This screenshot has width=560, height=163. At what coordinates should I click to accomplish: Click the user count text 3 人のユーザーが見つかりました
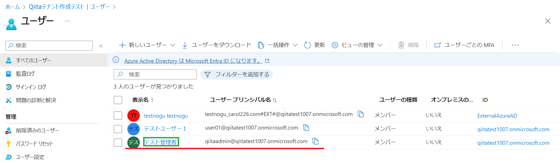(154, 87)
